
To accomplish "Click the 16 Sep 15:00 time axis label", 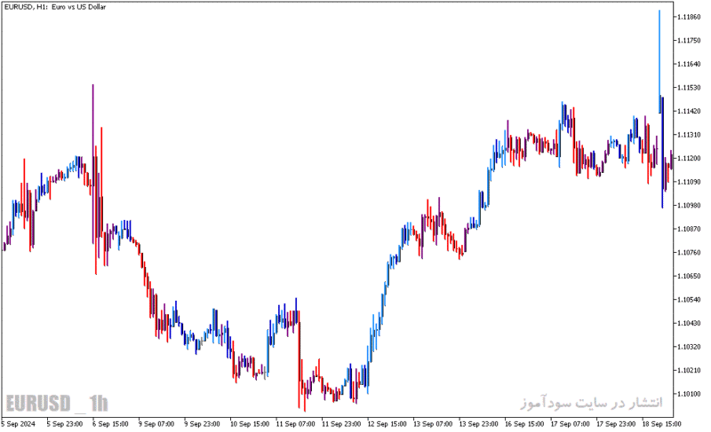I will pos(524,424).
